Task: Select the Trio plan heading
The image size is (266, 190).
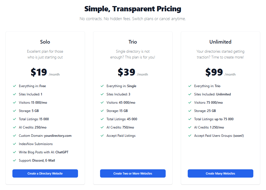Action: [x=133, y=42]
